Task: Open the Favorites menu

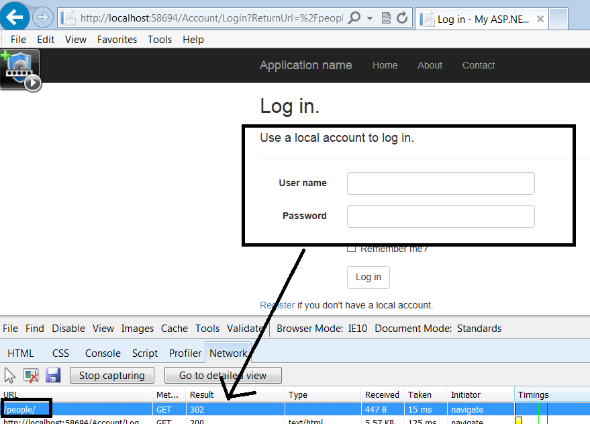Action: 117,39
